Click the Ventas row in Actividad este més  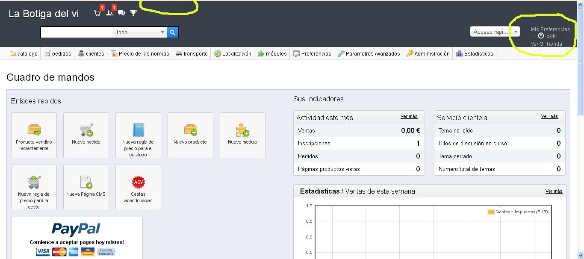pyautogui.click(x=359, y=130)
